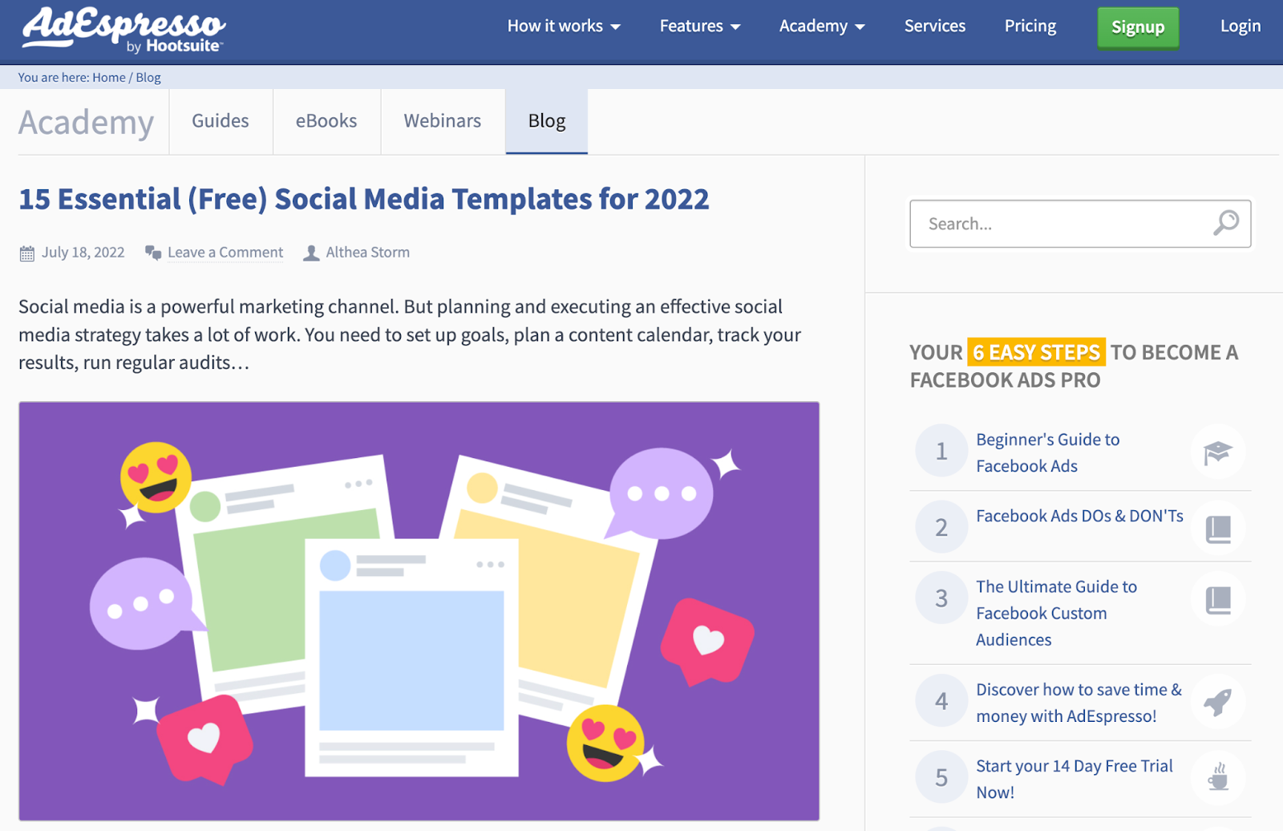Screen dimensions: 1283x831
Task: Click the graduation cap icon beside Beginner's Guide
Action: [x=1217, y=452]
